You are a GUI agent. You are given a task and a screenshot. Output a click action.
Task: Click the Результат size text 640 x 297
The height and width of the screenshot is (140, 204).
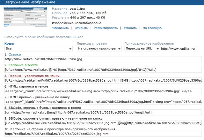(x=88, y=18)
